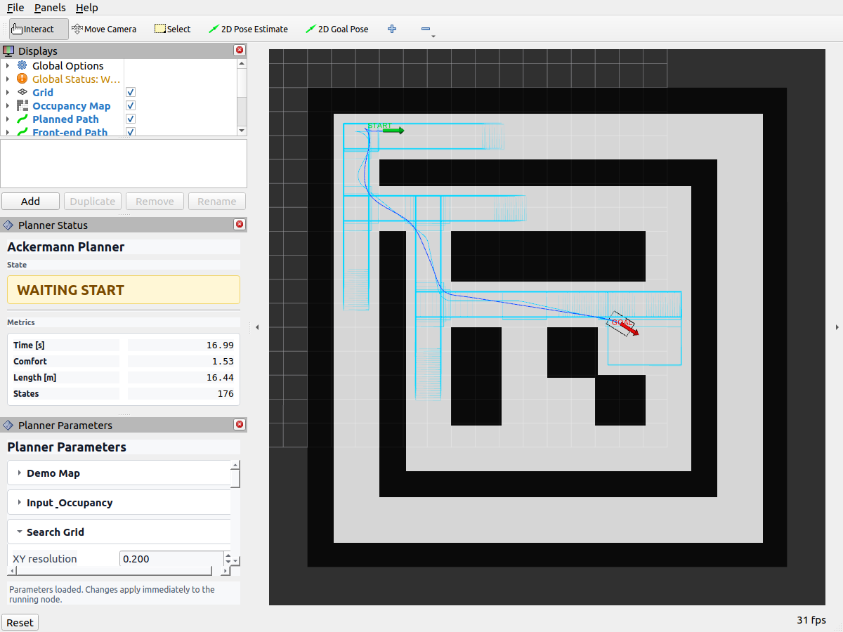
Task: Click the WAITING START state box
Action: tap(124, 290)
